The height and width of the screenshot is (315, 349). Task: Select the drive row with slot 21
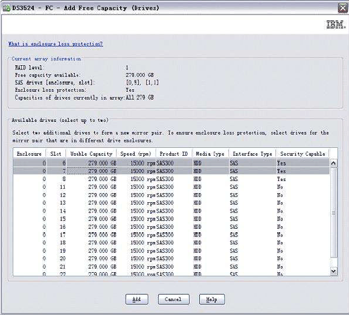[171, 267]
